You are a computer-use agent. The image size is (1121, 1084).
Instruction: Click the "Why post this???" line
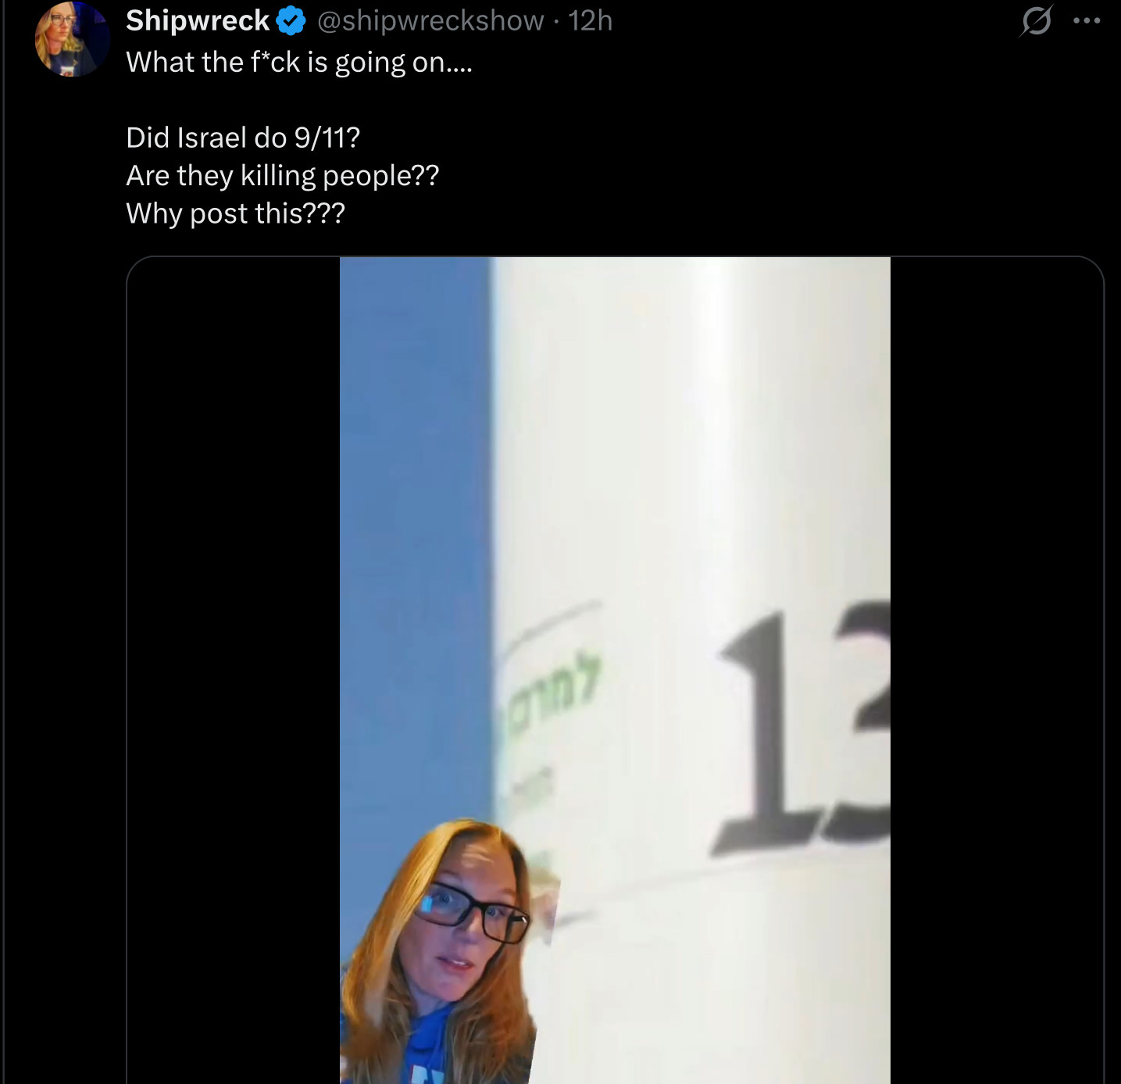click(235, 213)
